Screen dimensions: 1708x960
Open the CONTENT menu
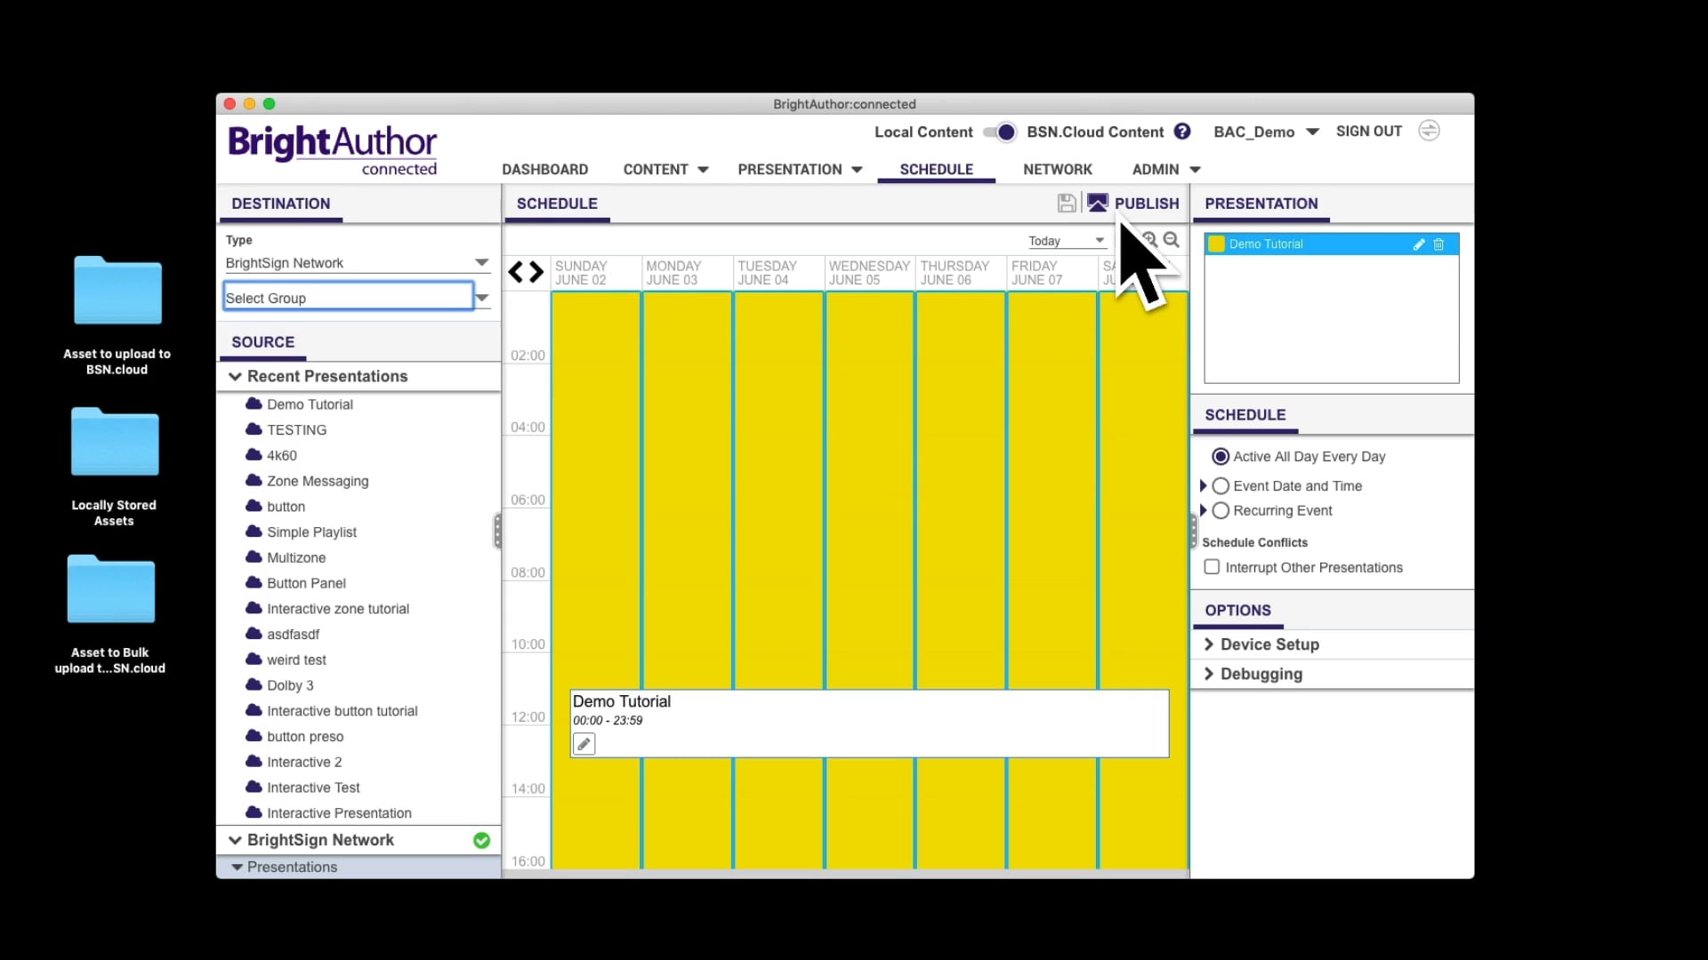pos(665,170)
